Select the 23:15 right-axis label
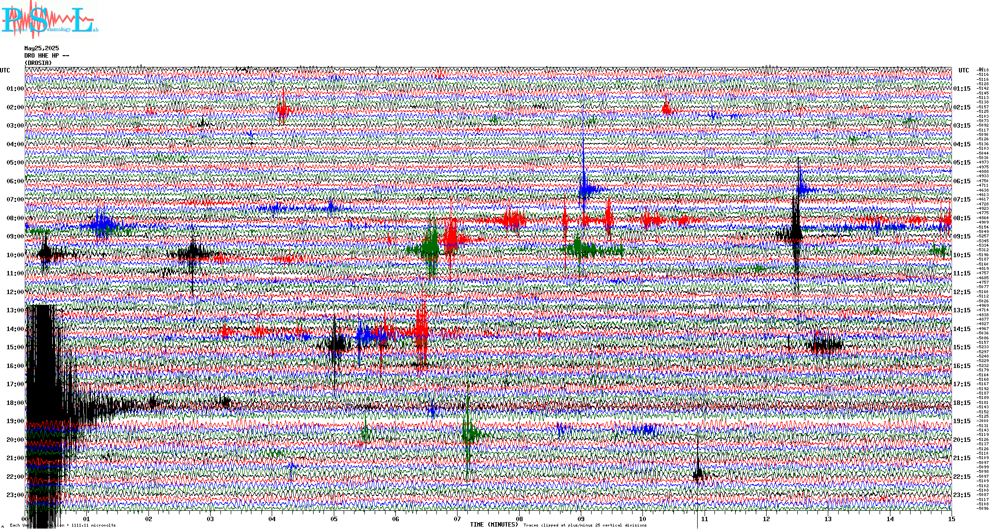The height and width of the screenshot is (532, 991). point(962,495)
